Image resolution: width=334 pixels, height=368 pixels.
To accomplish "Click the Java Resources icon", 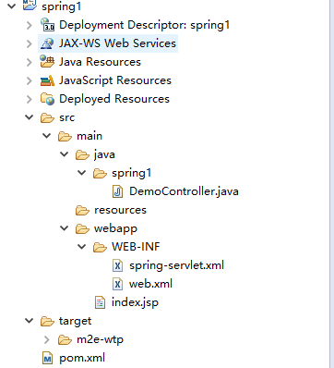I will [47, 62].
